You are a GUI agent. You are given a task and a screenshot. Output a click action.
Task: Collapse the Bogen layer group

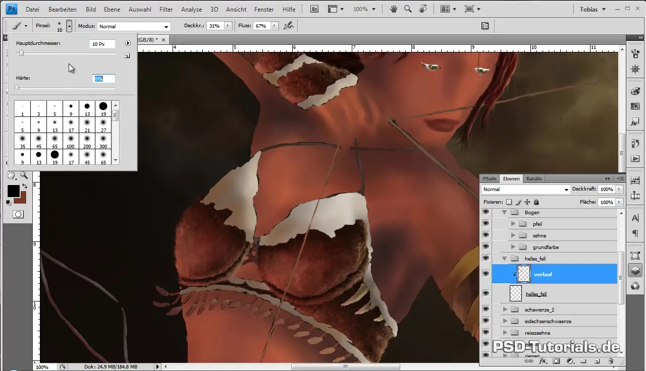(504, 213)
